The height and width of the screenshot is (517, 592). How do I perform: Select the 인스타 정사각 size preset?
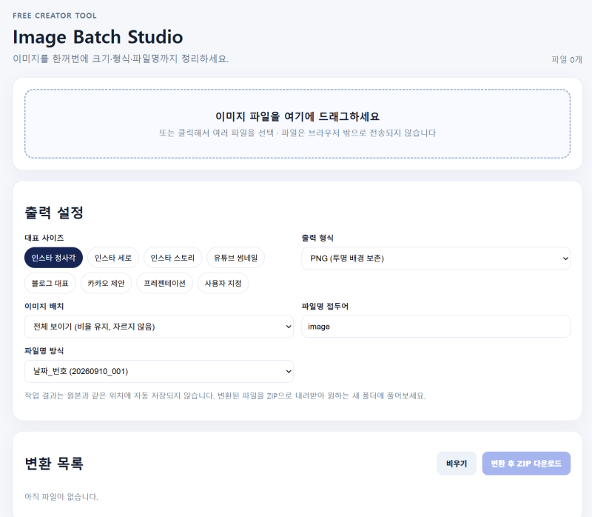53,258
